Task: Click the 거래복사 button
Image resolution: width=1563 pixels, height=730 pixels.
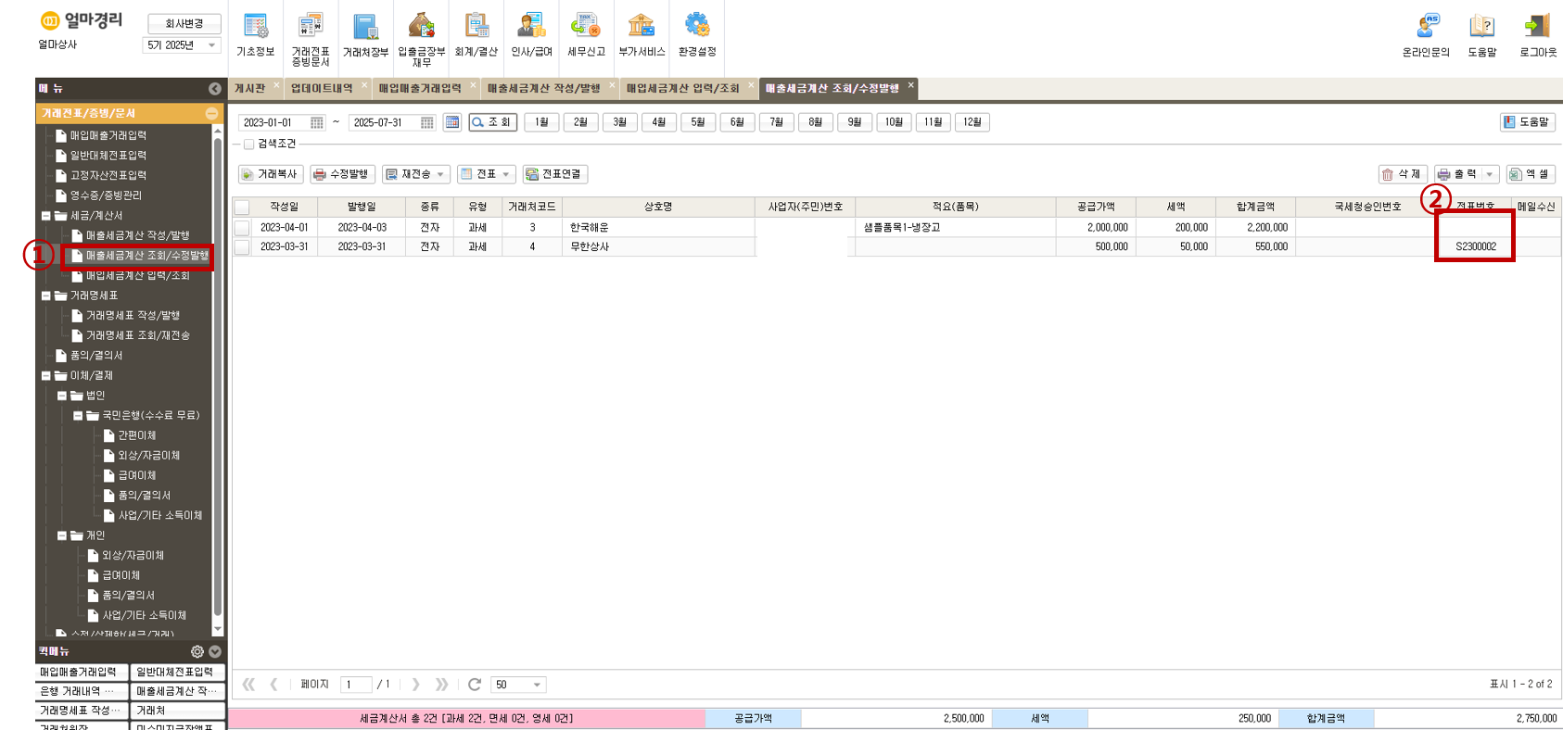Action: click(270, 174)
